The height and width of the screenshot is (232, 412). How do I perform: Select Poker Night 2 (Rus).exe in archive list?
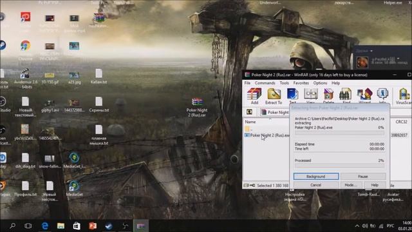click(267, 135)
